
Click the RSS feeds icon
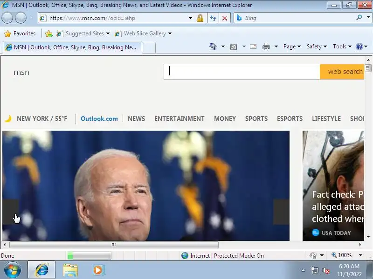(234, 47)
